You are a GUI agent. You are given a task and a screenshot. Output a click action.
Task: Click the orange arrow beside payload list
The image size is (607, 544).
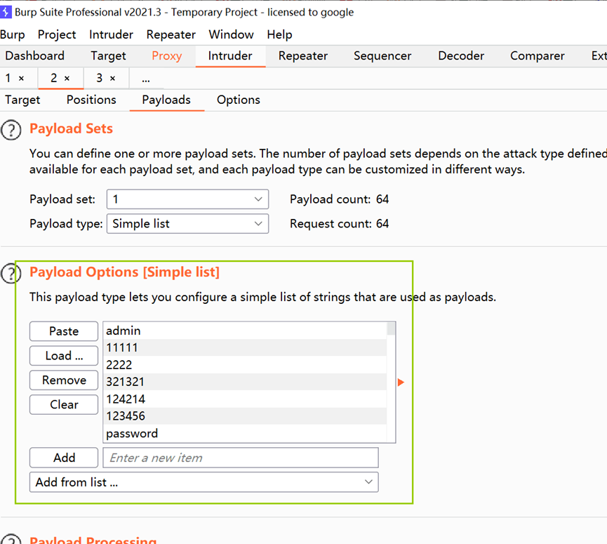click(401, 383)
